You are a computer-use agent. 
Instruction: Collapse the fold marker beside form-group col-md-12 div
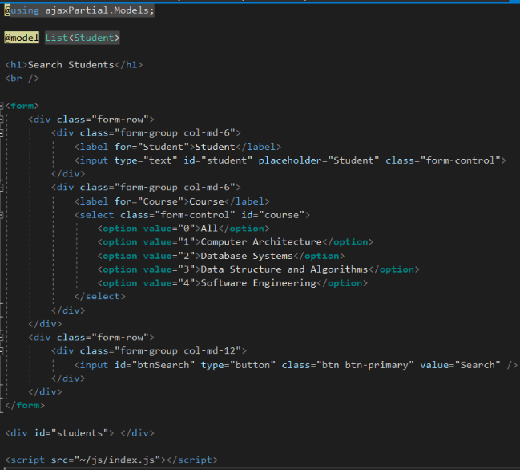tap(1, 350)
